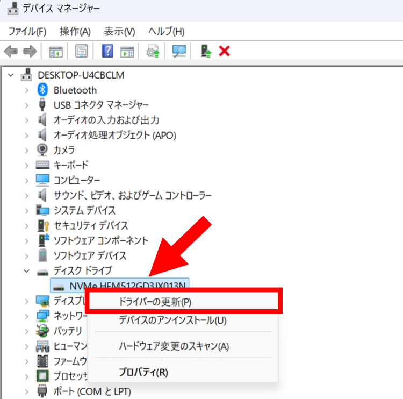Open the 操作(A) menu
This screenshot has height=399, width=403.
tap(75, 32)
